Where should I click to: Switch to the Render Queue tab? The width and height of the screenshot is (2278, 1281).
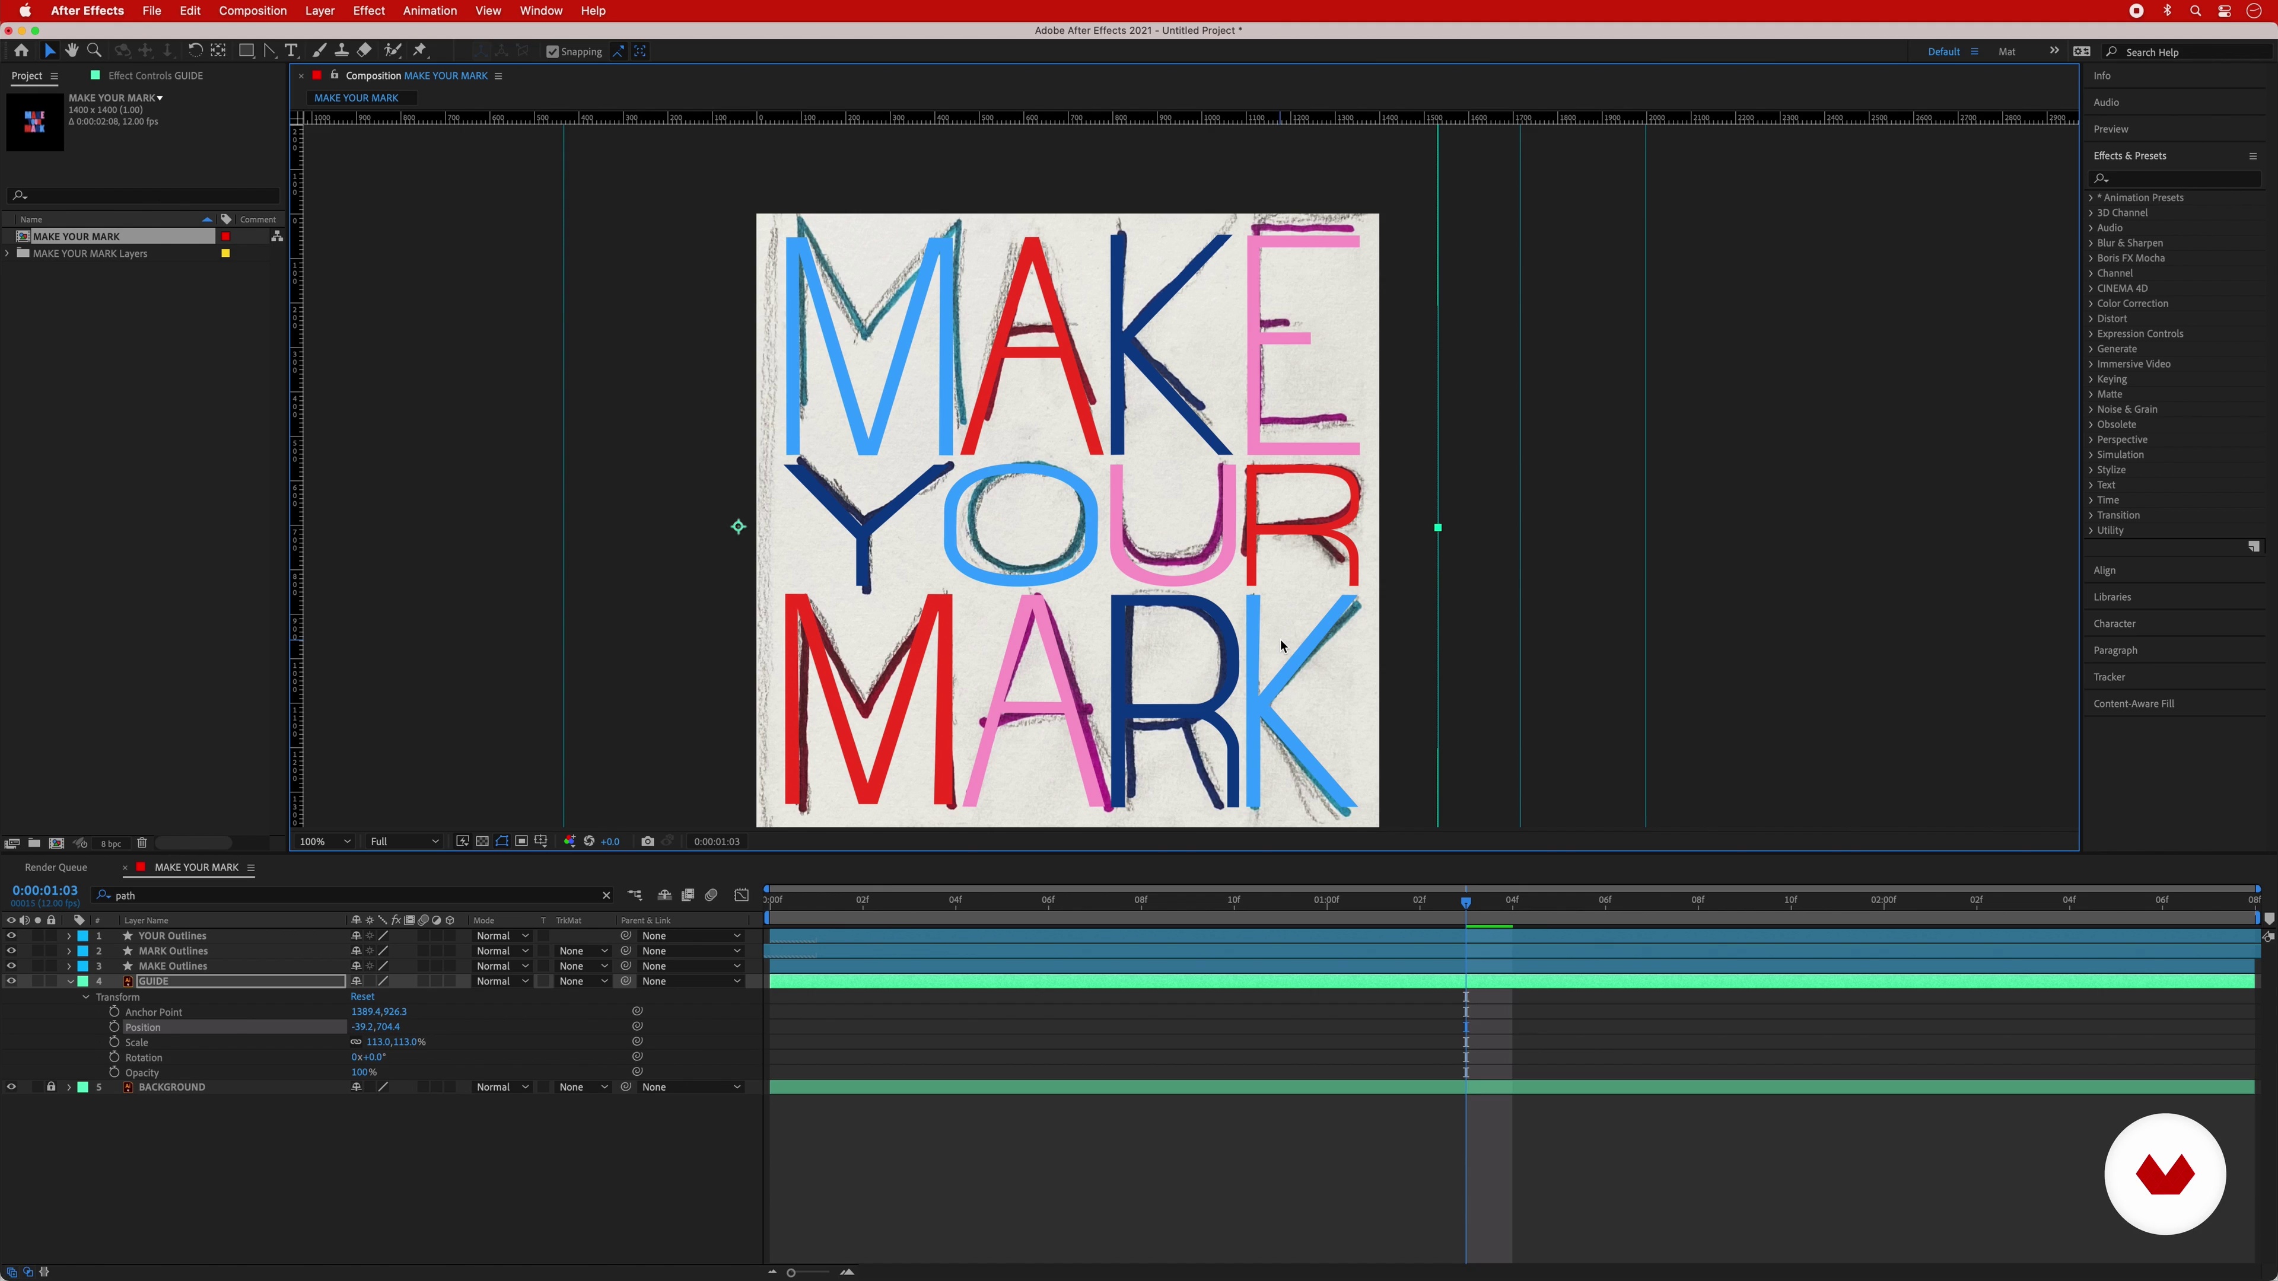pos(56,867)
